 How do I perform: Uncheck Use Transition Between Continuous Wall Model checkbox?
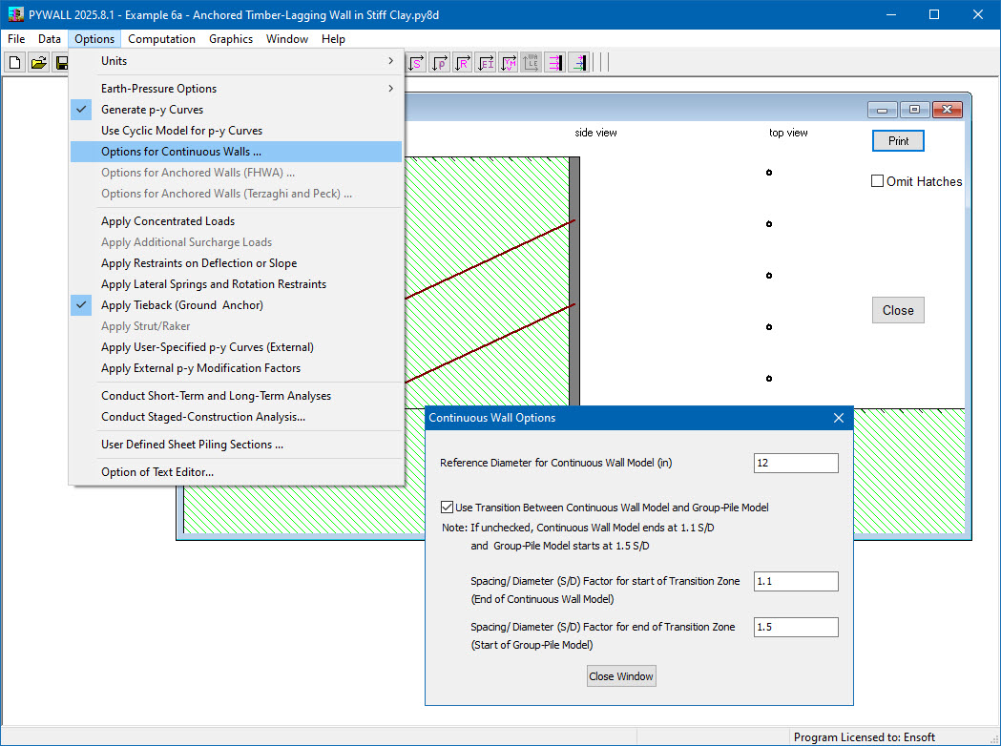coord(448,508)
